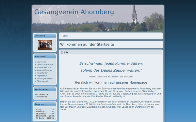Click the This Month visitor row
Image resolution: width=196 pixels, height=122 pixels.
[45, 116]
